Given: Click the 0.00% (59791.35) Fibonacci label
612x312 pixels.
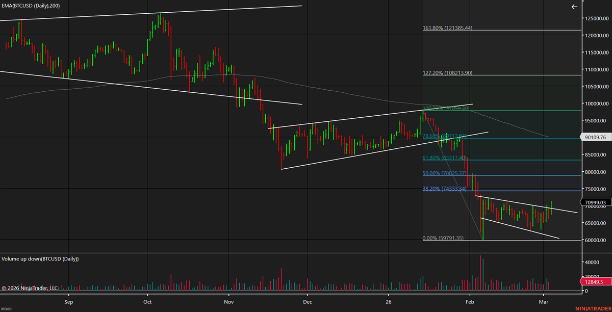Looking at the screenshot, I should 443,238.
